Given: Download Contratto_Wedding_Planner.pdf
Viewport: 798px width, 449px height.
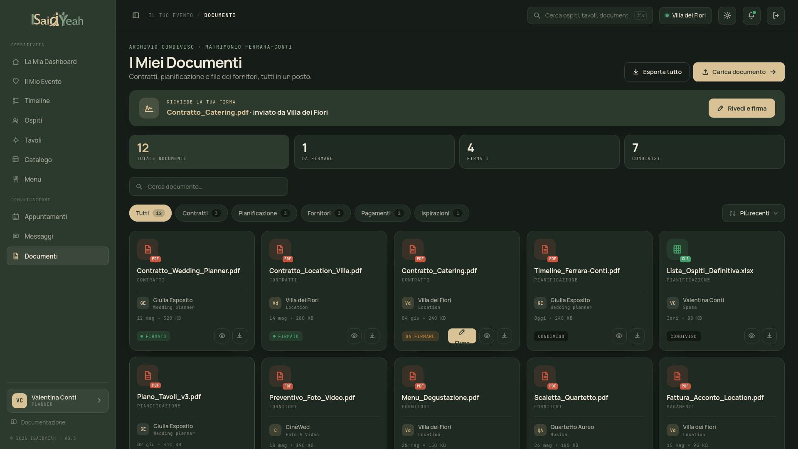Looking at the screenshot, I should coord(240,336).
